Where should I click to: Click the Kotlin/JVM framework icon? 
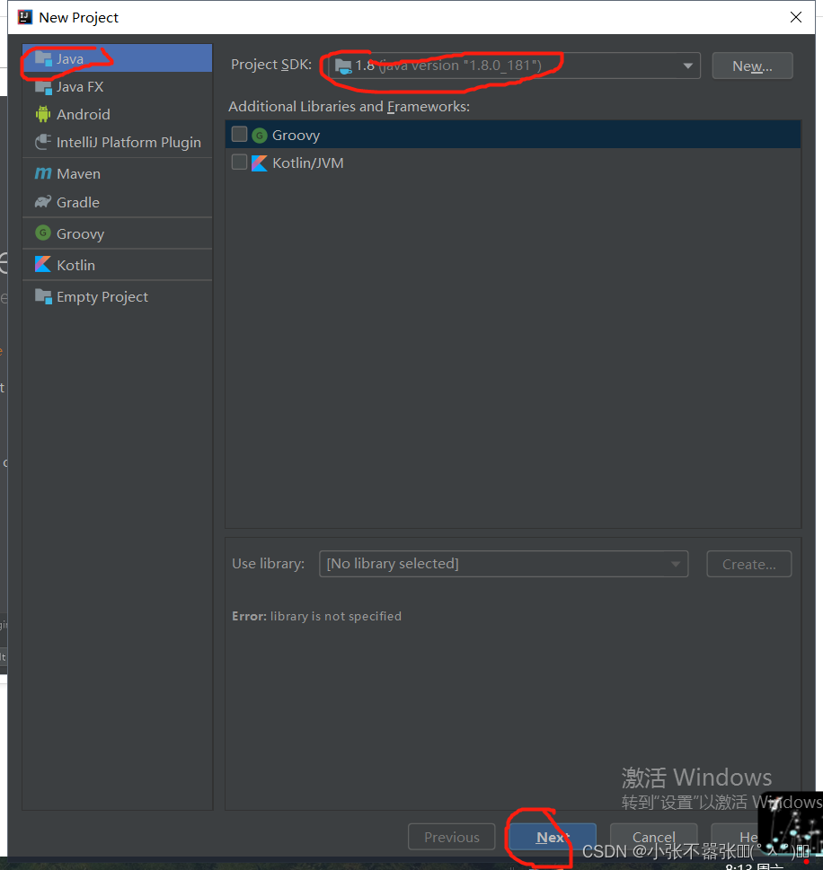click(x=260, y=163)
